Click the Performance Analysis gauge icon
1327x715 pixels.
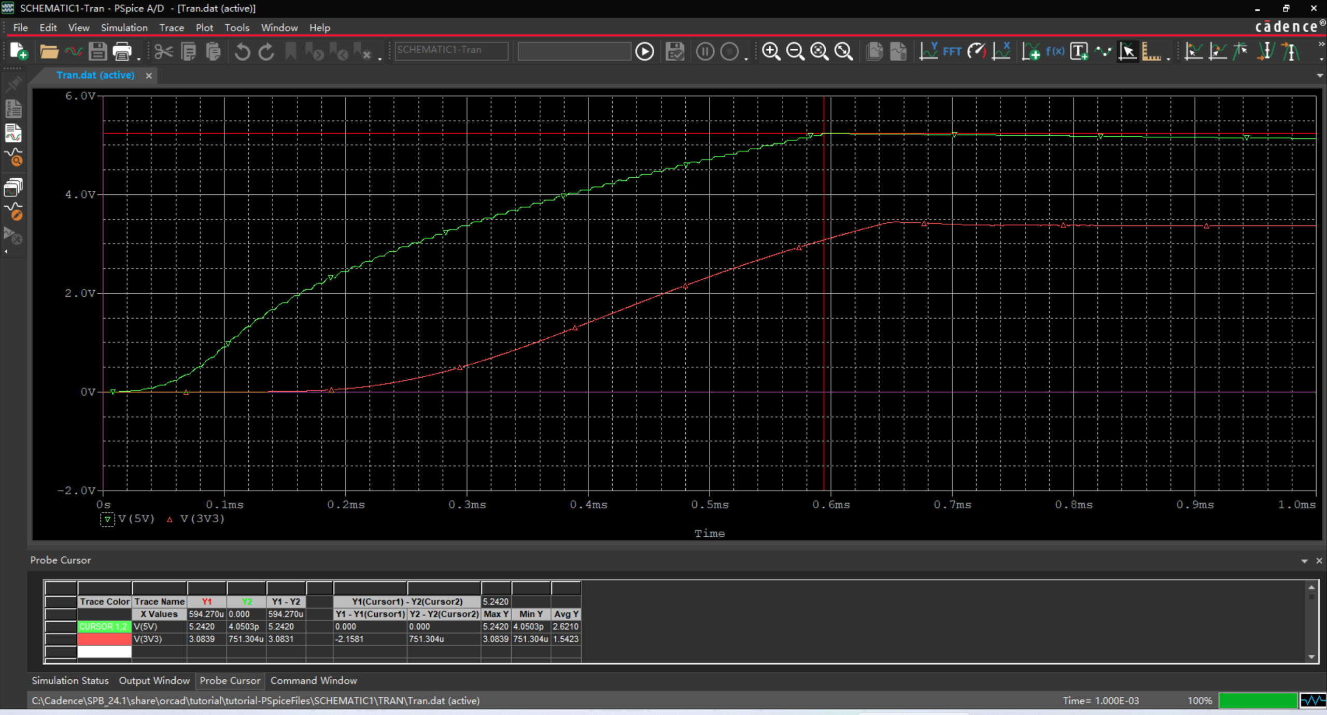click(x=977, y=51)
